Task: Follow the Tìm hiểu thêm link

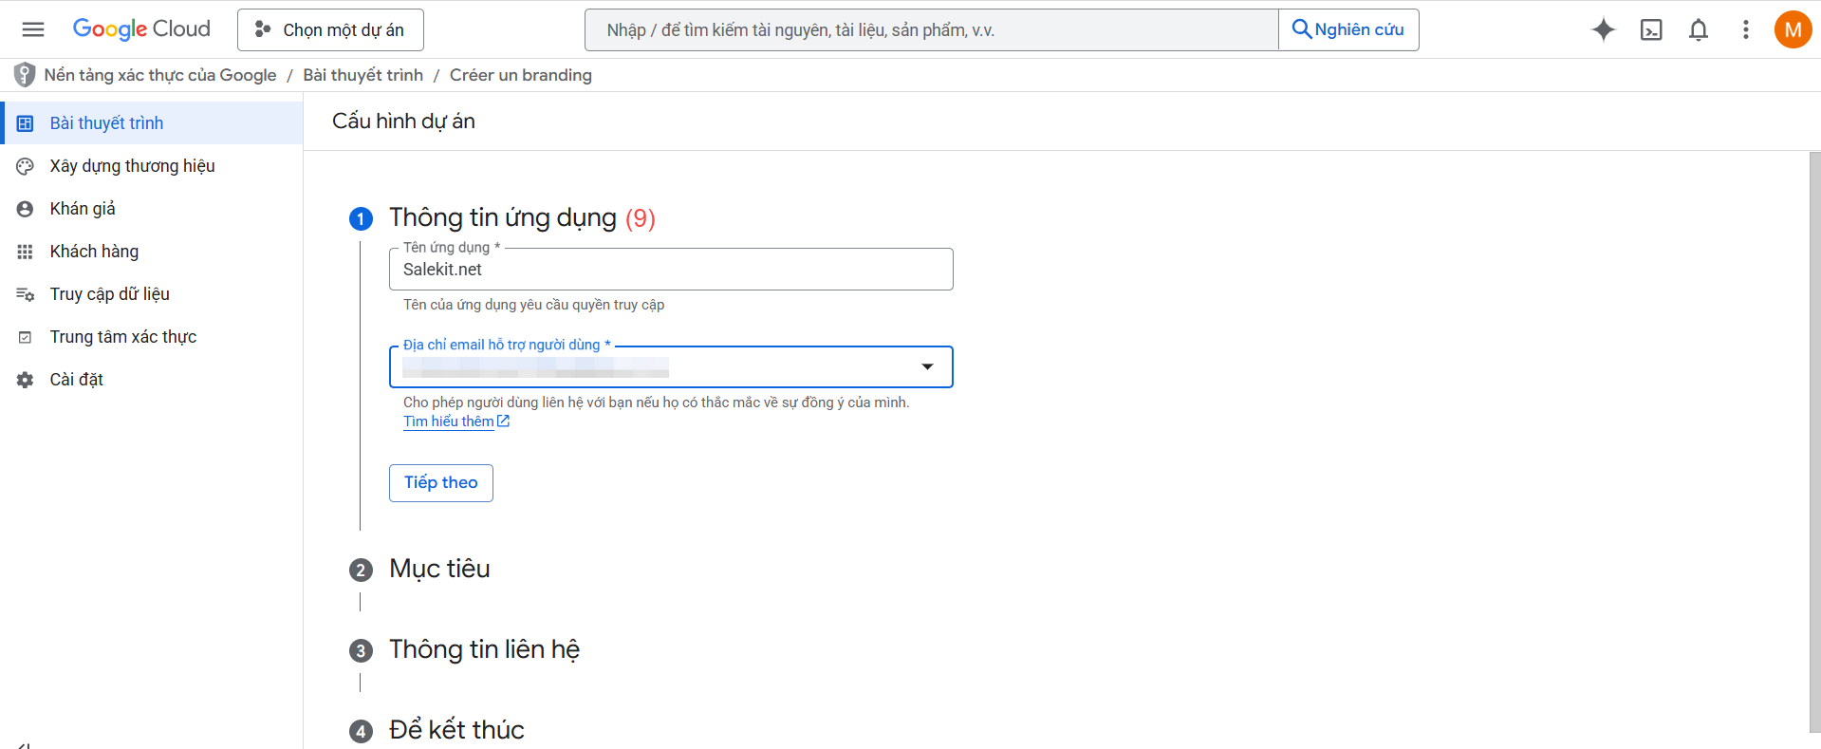Action: 449,421
